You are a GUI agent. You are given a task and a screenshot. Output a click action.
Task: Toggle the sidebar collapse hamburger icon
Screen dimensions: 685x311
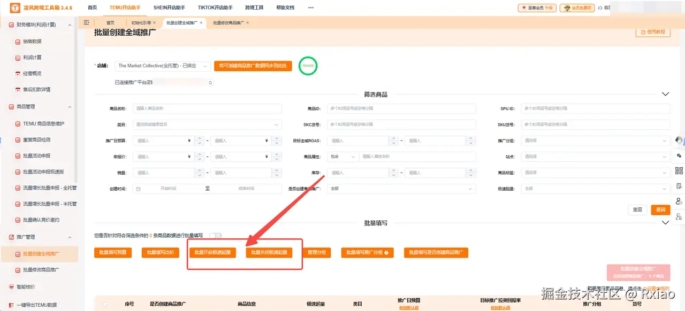[x=87, y=22]
